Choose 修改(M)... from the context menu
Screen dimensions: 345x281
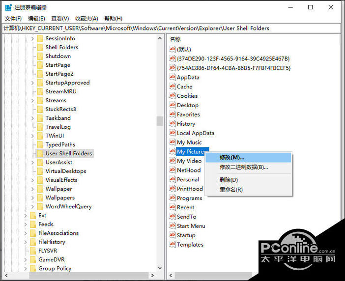click(x=248, y=157)
